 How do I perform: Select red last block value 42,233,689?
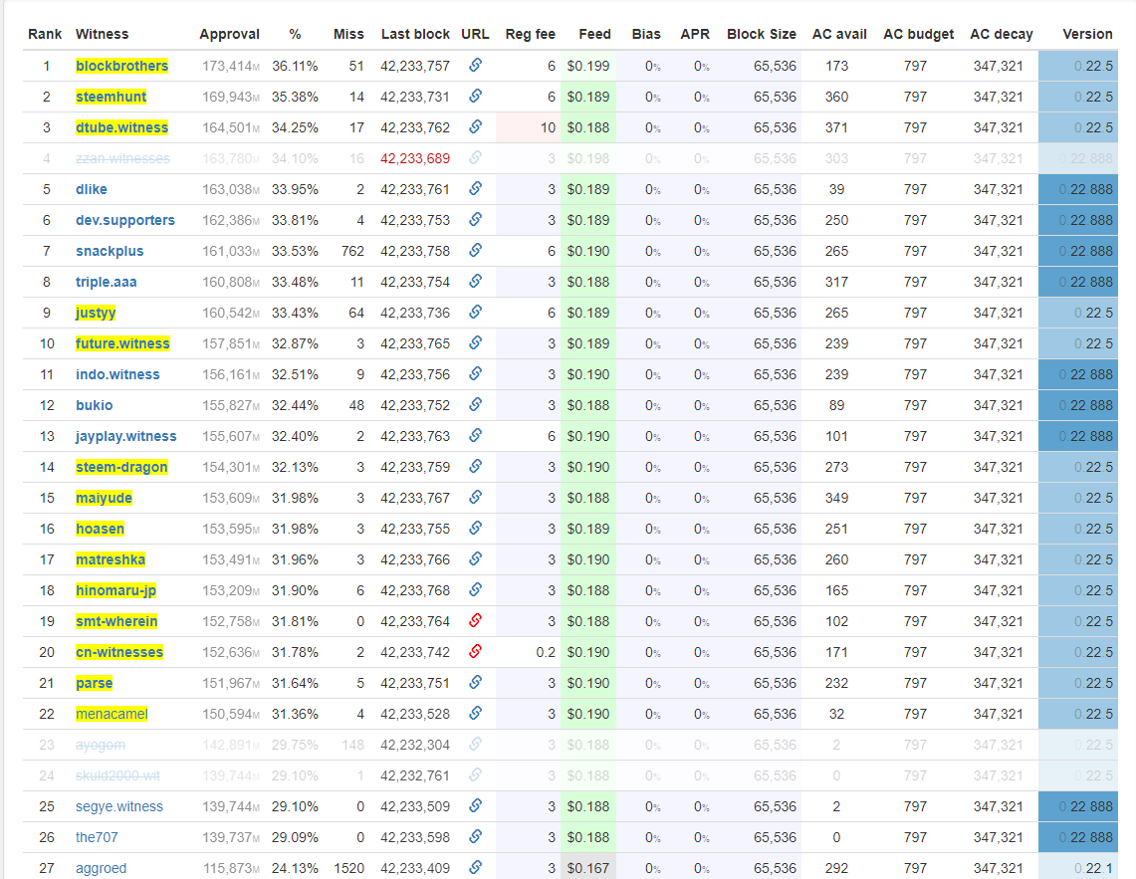[415, 158]
